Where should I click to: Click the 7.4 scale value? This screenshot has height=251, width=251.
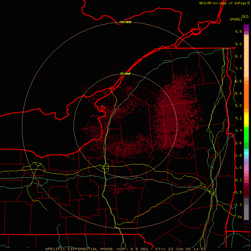coord(238,69)
